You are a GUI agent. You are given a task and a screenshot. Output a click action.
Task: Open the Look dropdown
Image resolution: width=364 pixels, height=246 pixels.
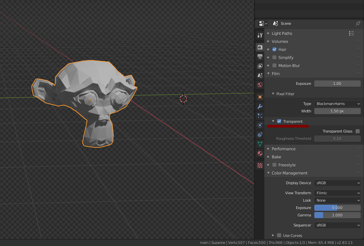[x=337, y=200]
